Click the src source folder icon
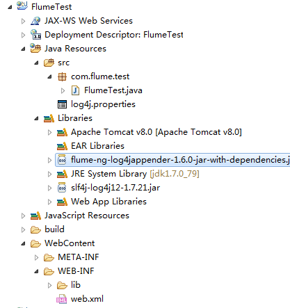290x308 pixels. coord(49,63)
